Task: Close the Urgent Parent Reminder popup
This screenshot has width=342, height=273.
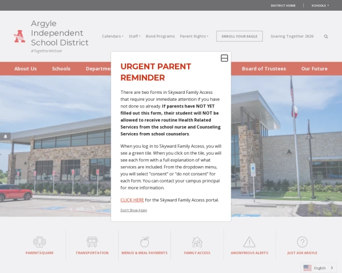Action: (224, 58)
